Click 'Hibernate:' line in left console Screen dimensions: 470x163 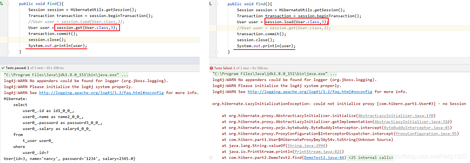click(16, 99)
